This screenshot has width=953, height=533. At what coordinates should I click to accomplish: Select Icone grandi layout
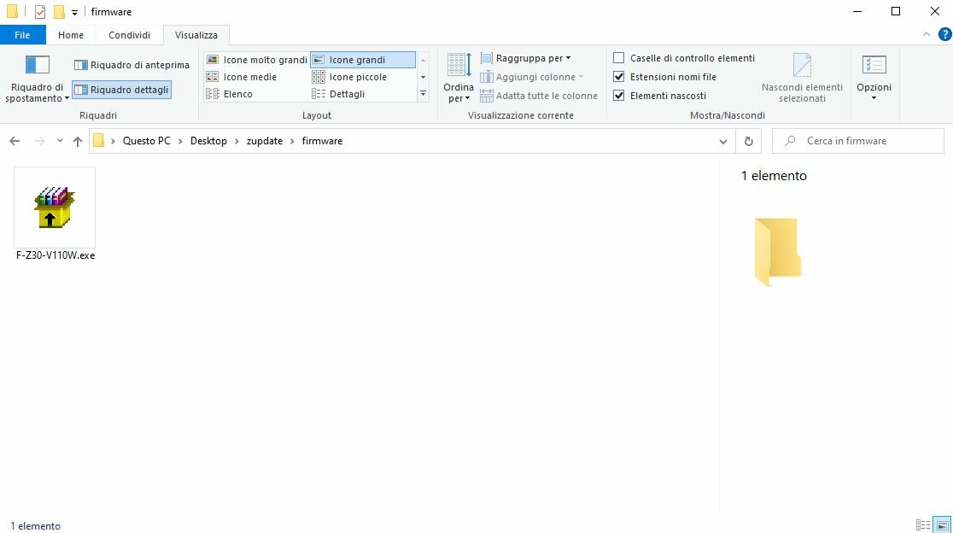pos(363,60)
